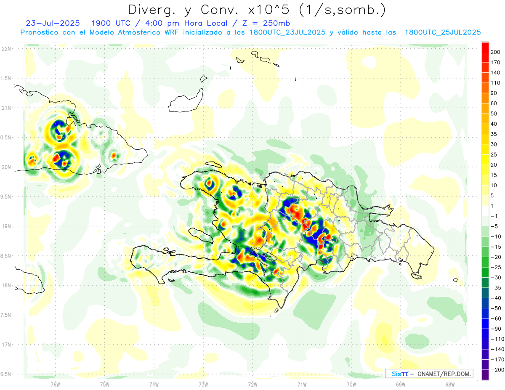
Task: Click the colorbar value '-35'
Action: pos(496,288)
